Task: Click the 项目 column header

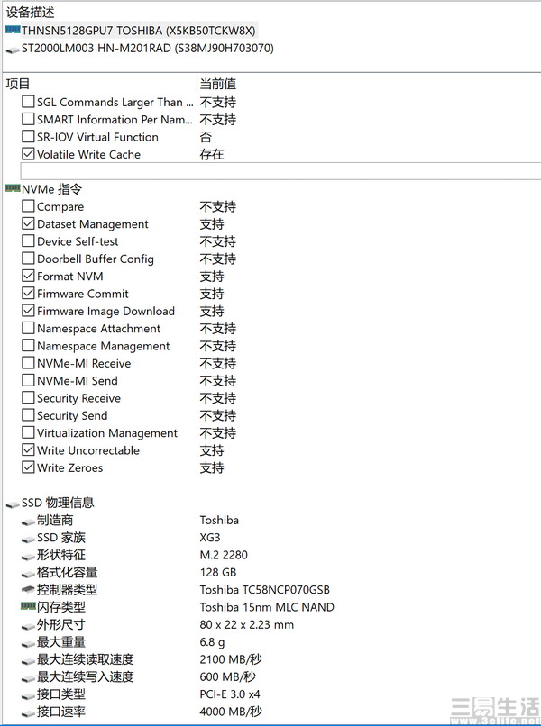Action: tap(18, 84)
